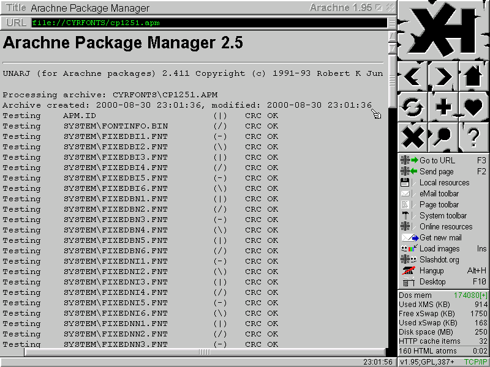Click Hangup entry
The image size is (490, 367).
(443, 270)
